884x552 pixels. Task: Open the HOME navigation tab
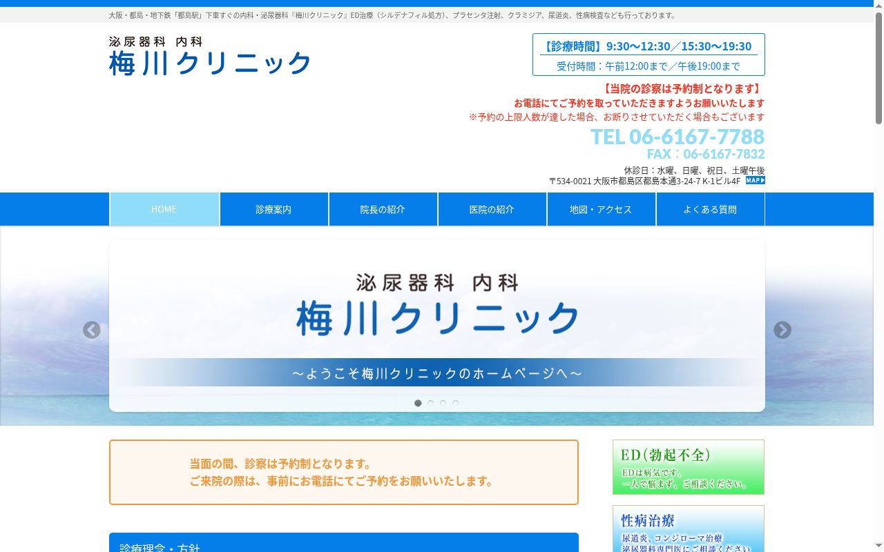(164, 209)
